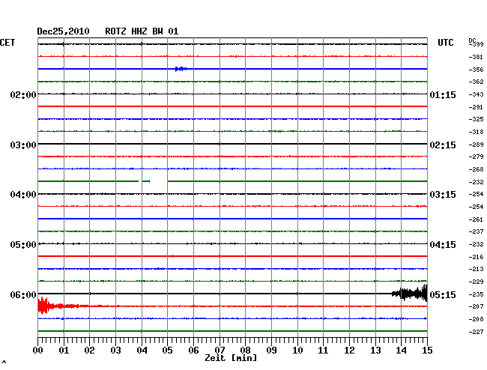
Task: Click the 06 minute axis label
Action: coord(193,351)
